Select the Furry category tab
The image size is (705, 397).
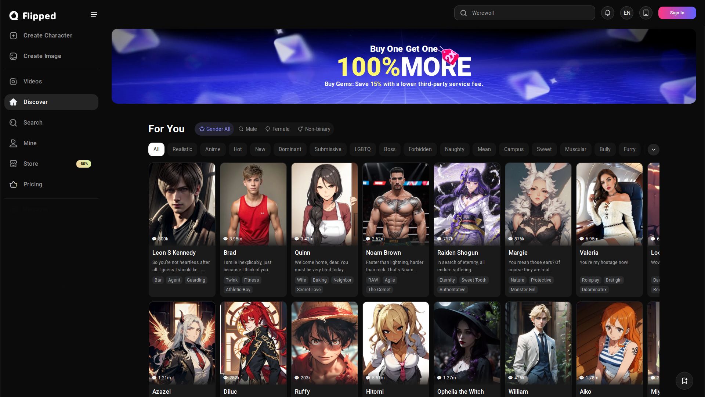(x=630, y=150)
